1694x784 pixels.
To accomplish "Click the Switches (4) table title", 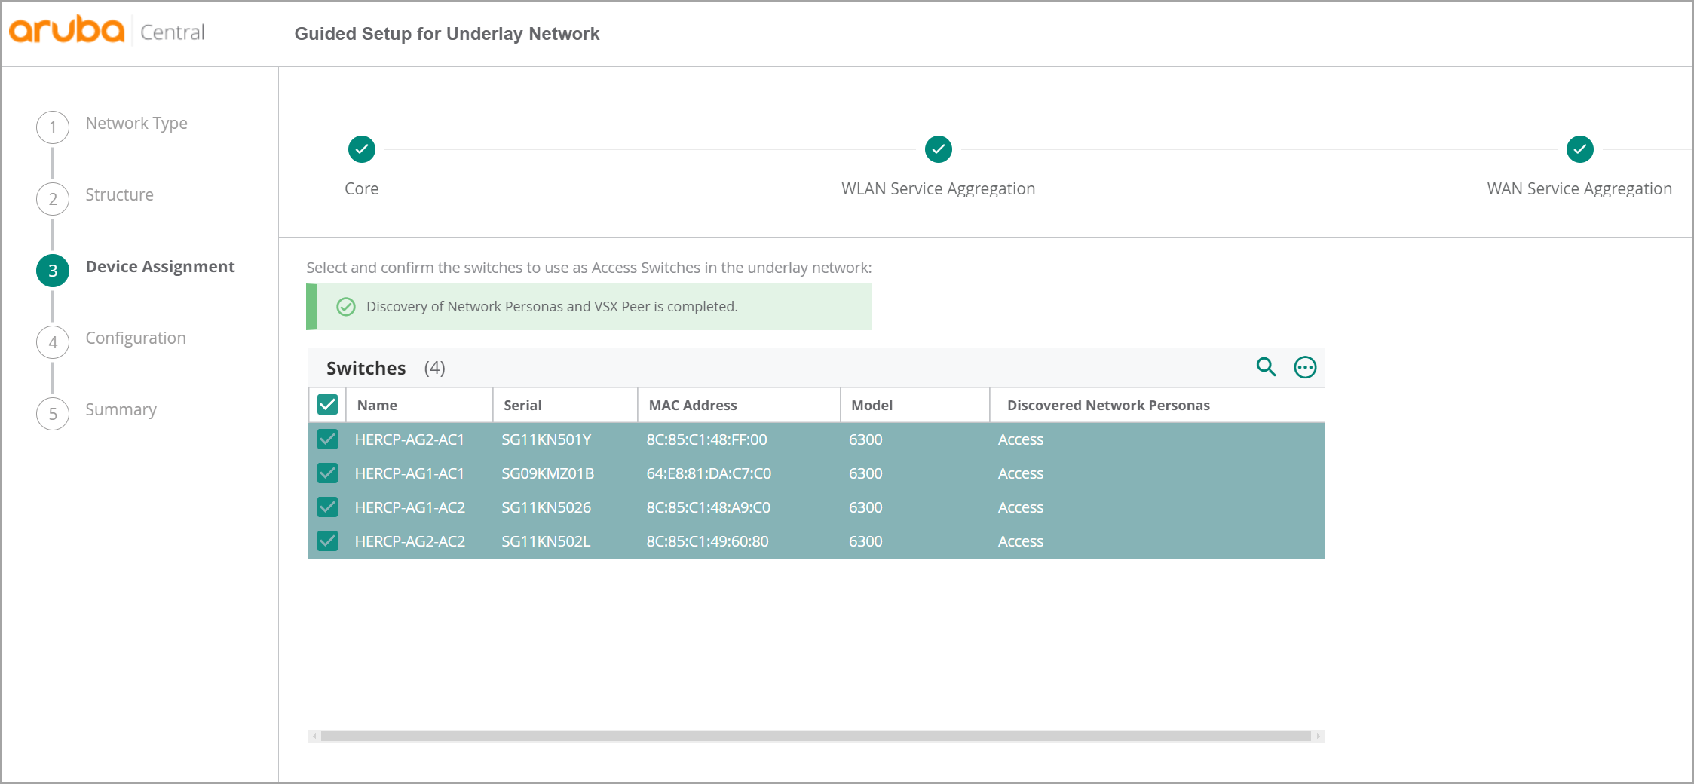I will [385, 368].
